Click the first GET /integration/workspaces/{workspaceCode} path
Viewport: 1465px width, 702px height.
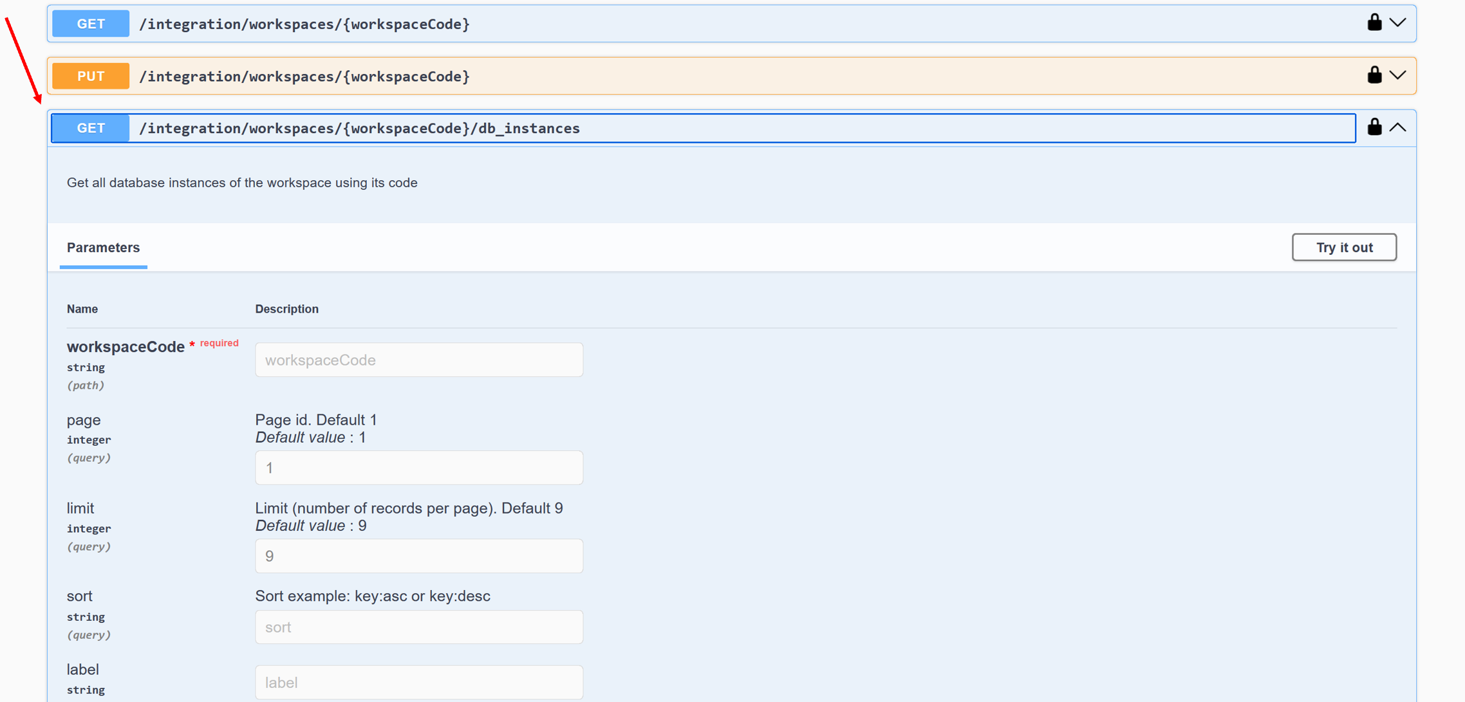[x=304, y=24]
